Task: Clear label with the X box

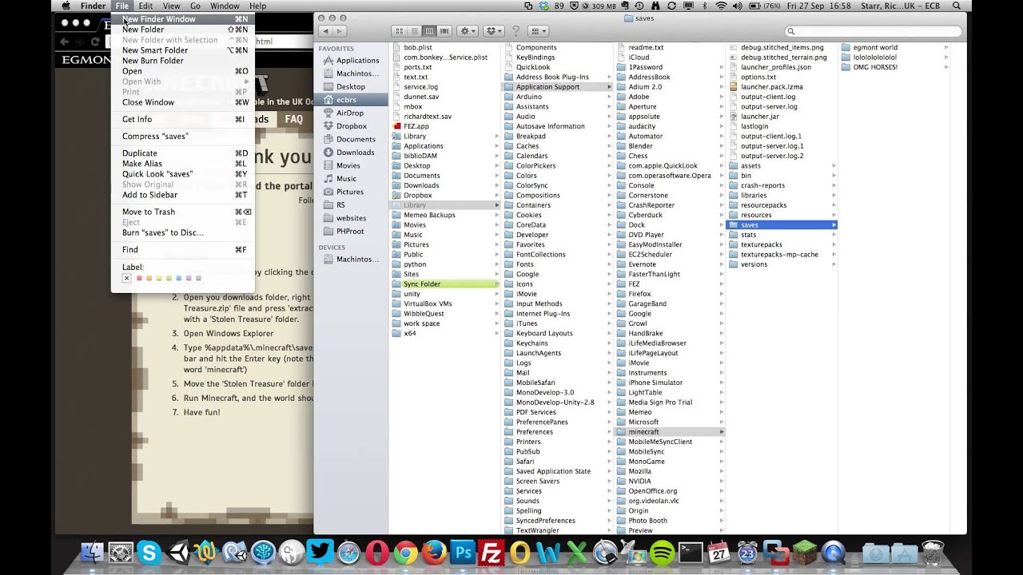Action: (126, 279)
